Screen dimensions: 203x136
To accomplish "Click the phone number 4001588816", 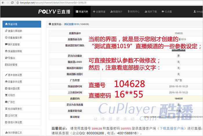I will [127, 133].
